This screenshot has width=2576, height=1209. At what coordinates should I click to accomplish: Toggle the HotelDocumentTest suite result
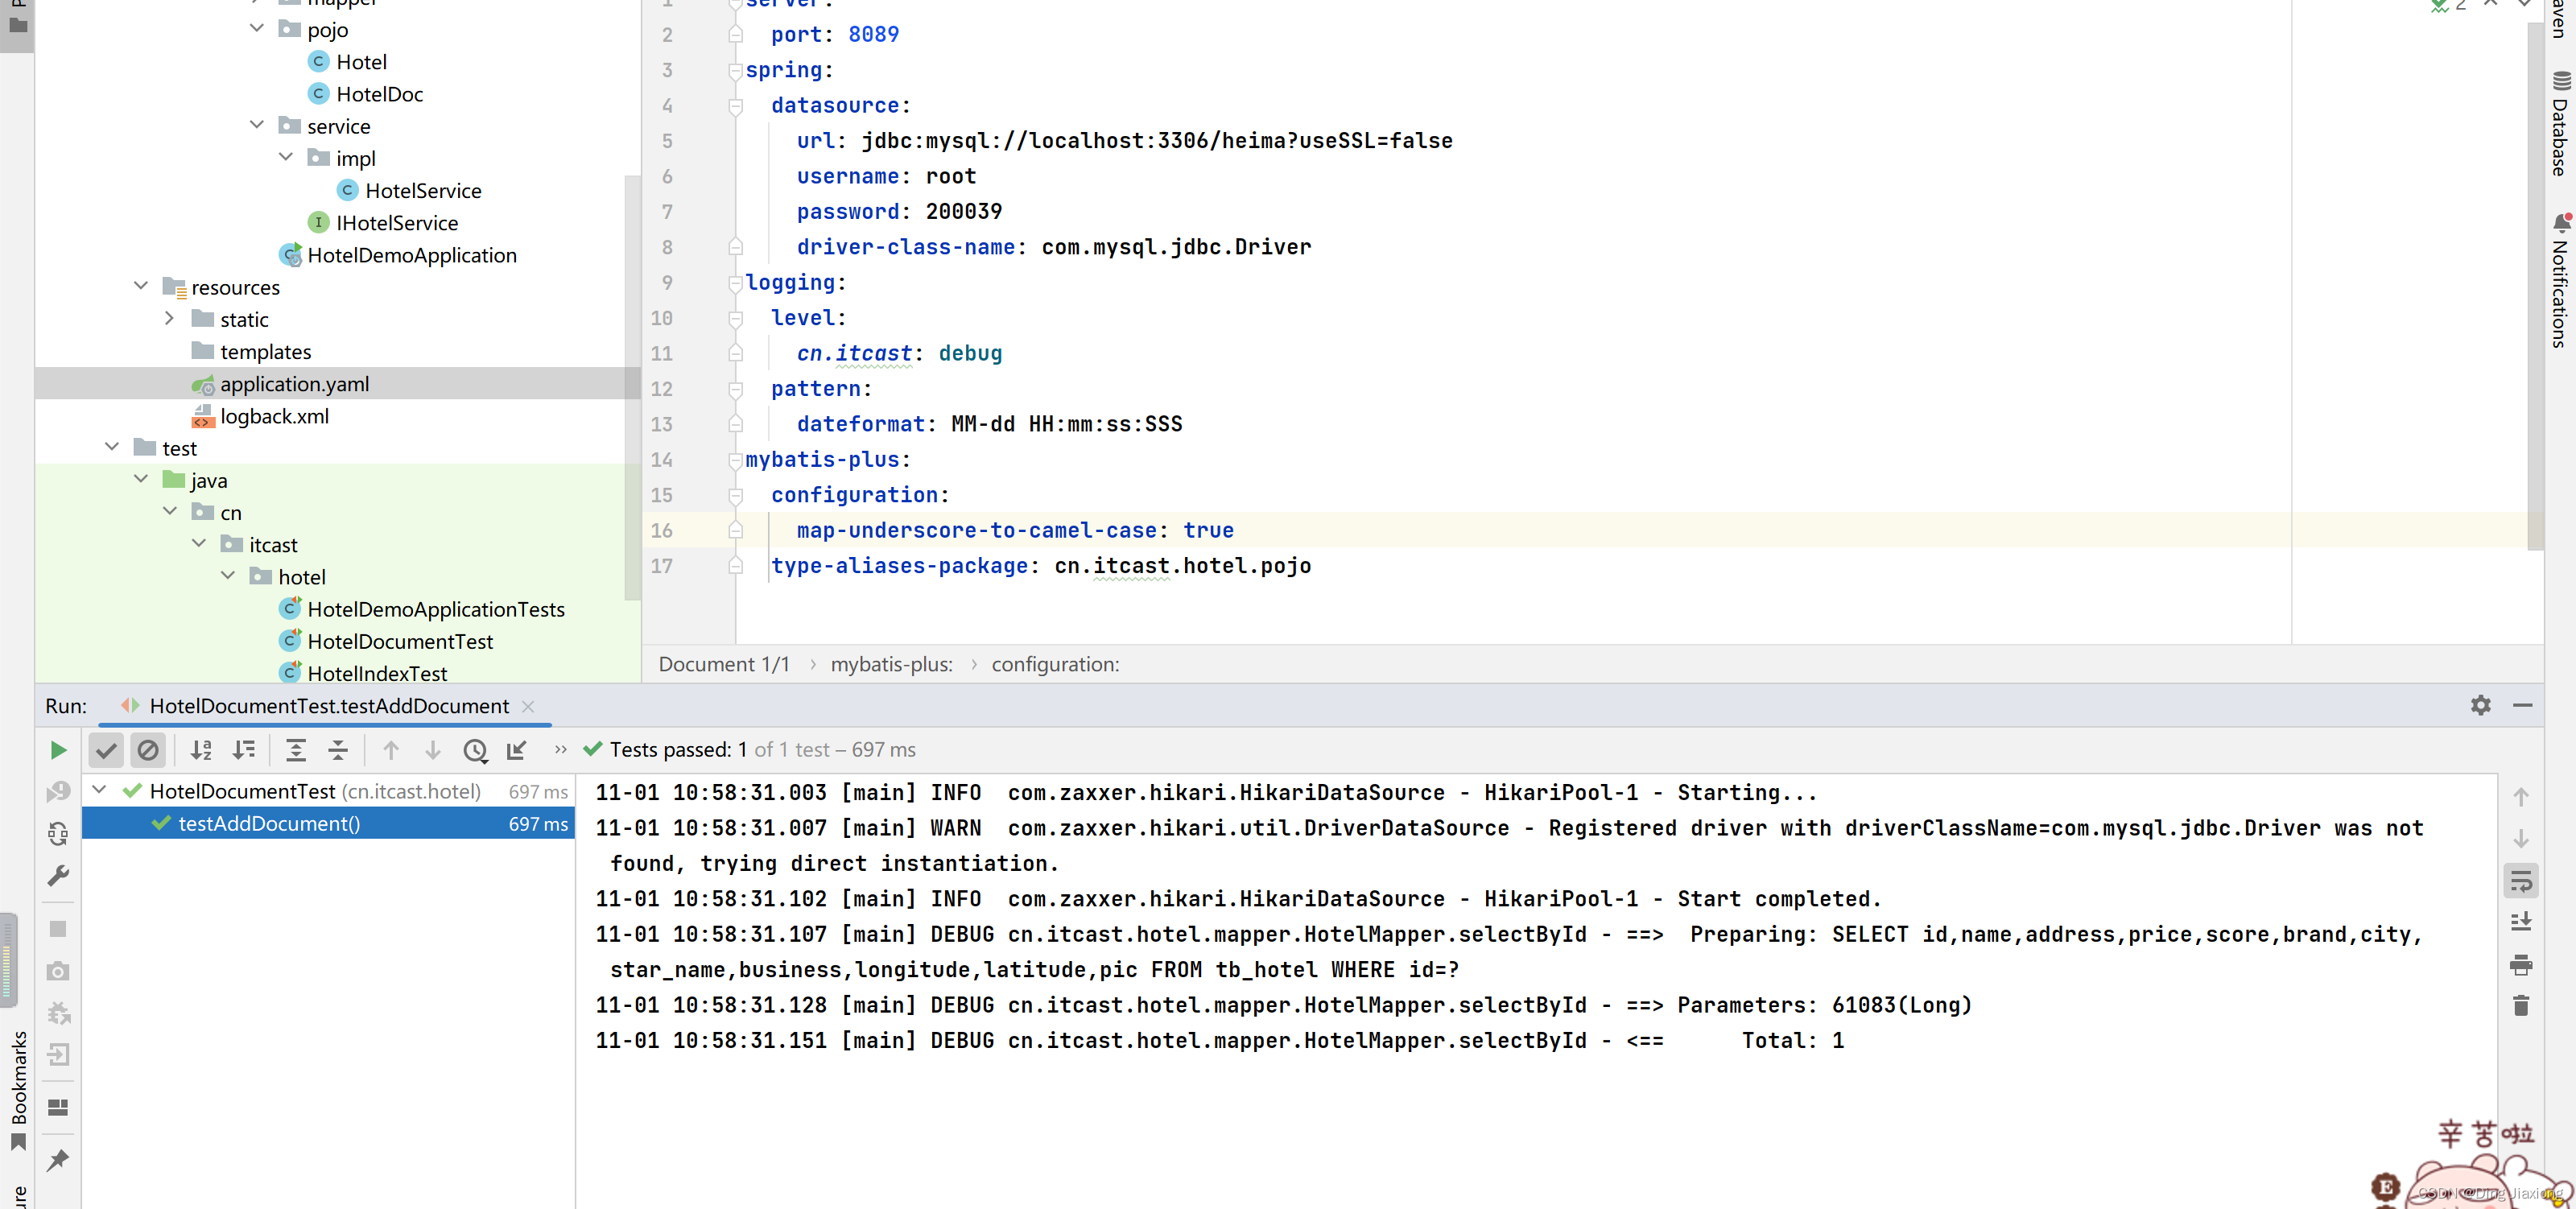click(102, 792)
